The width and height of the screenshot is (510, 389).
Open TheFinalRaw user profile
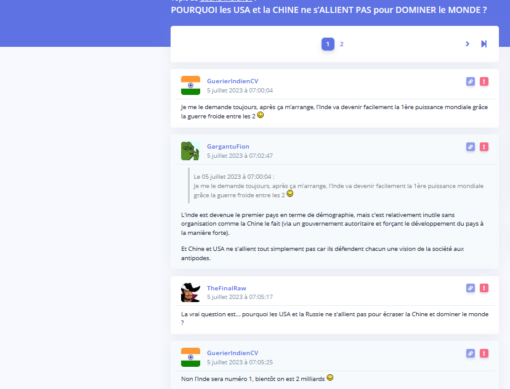tap(227, 288)
